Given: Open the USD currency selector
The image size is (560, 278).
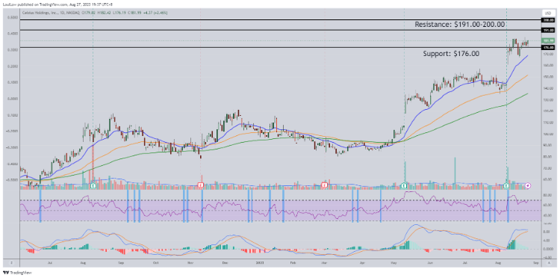Looking at the screenshot, I should coord(548,13).
